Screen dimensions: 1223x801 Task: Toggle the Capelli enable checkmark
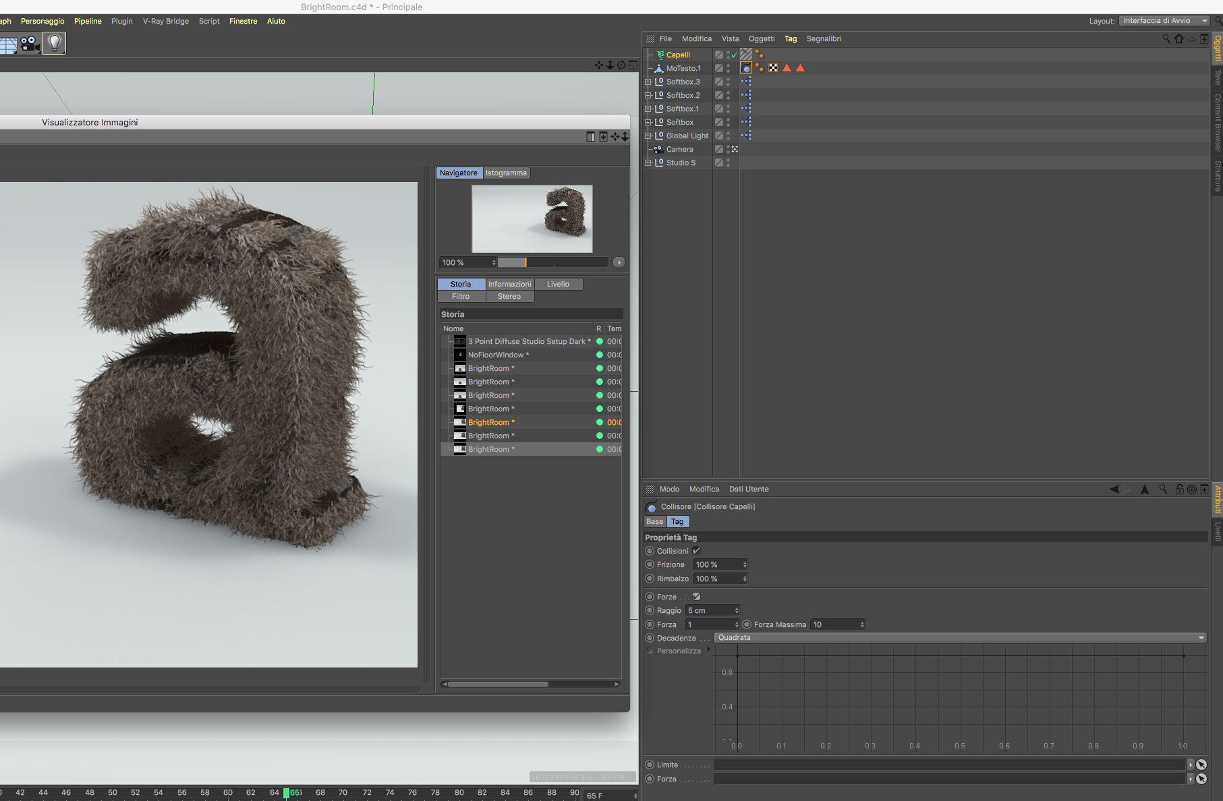(734, 55)
